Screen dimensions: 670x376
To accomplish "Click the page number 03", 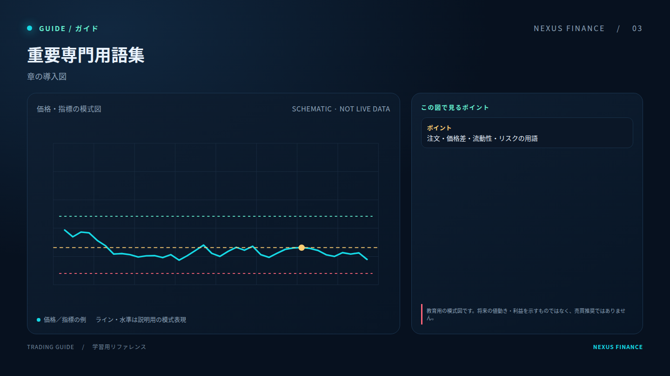I will [x=637, y=28].
